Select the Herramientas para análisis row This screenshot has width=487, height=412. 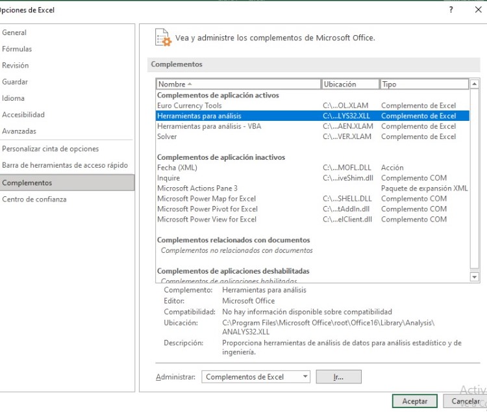[312, 116]
